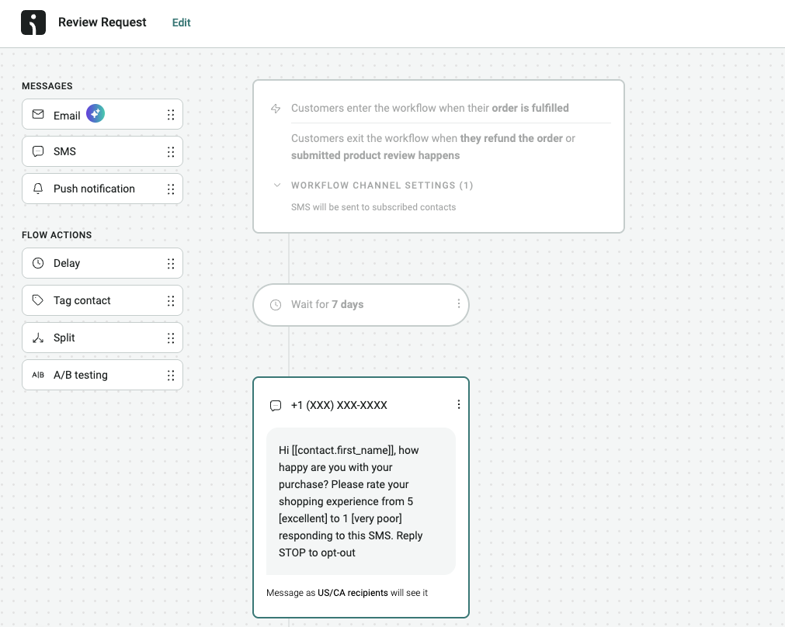Viewport: 785px width, 627px height.
Task: Click the envelope icon on Email
Action: 38,114
